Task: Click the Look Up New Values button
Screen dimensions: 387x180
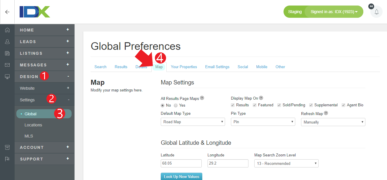Action: pos(182,177)
